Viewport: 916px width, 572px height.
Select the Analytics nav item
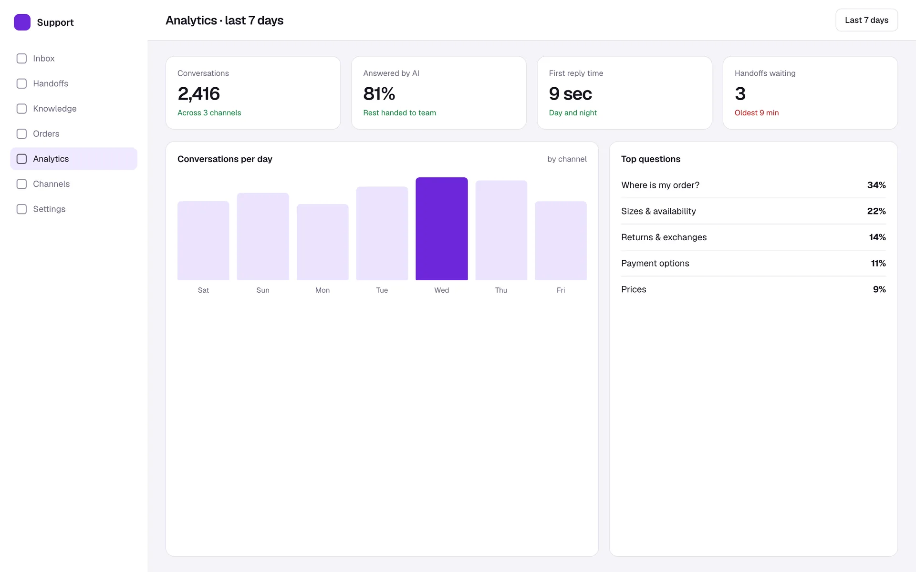point(73,159)
